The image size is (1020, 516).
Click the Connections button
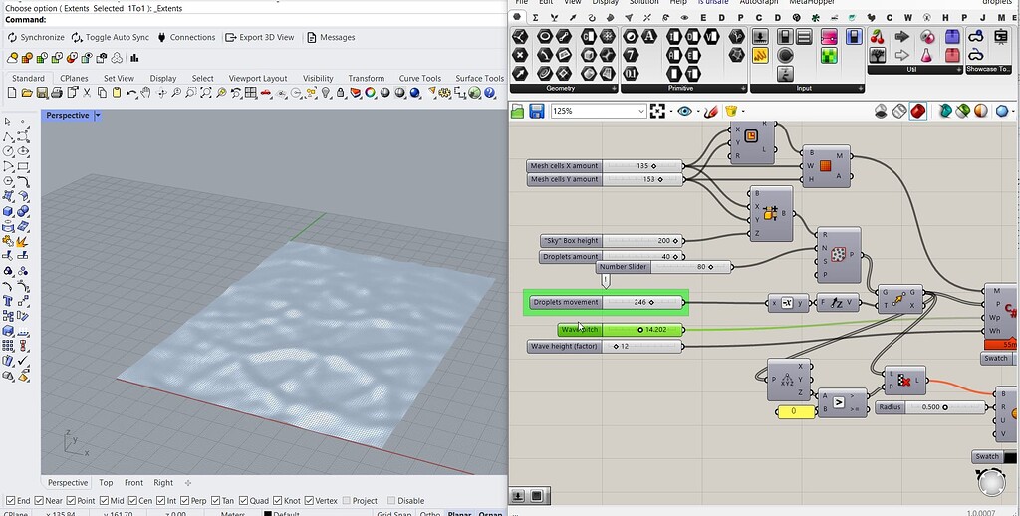(x=186, y=37)
